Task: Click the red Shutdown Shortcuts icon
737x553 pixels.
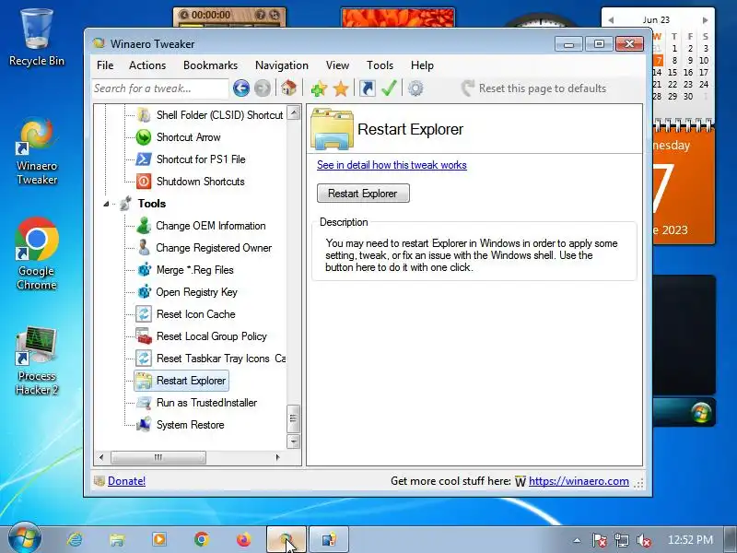Action: point(144,182)
